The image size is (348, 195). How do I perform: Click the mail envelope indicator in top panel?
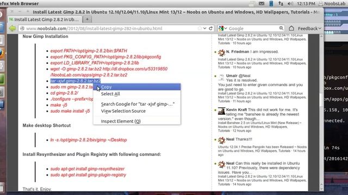tap(262, 4)
